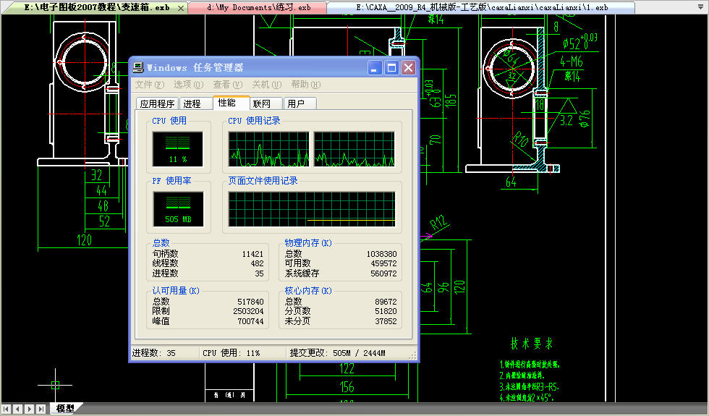Click the 线程数 value 482
709x416 pixels.
click(257, 263)
